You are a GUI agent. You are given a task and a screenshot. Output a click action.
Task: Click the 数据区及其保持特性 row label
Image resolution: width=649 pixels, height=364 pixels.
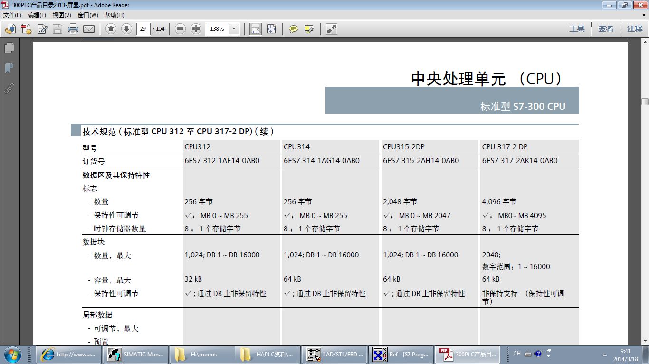[x=116, y=175]
